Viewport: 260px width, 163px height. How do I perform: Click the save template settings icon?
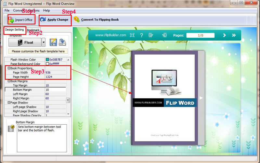53,42
